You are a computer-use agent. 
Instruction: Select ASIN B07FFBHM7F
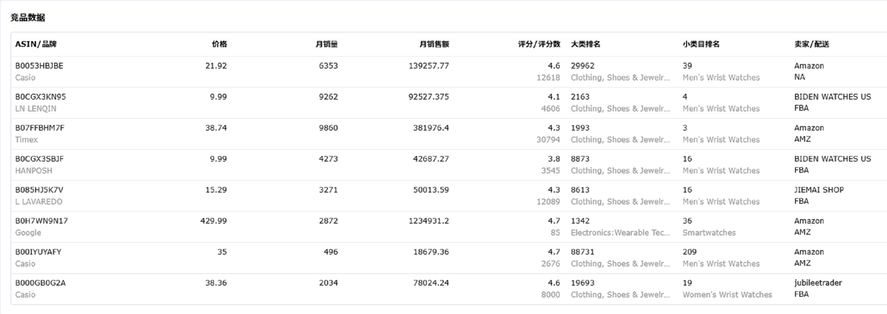click(39, 128)
